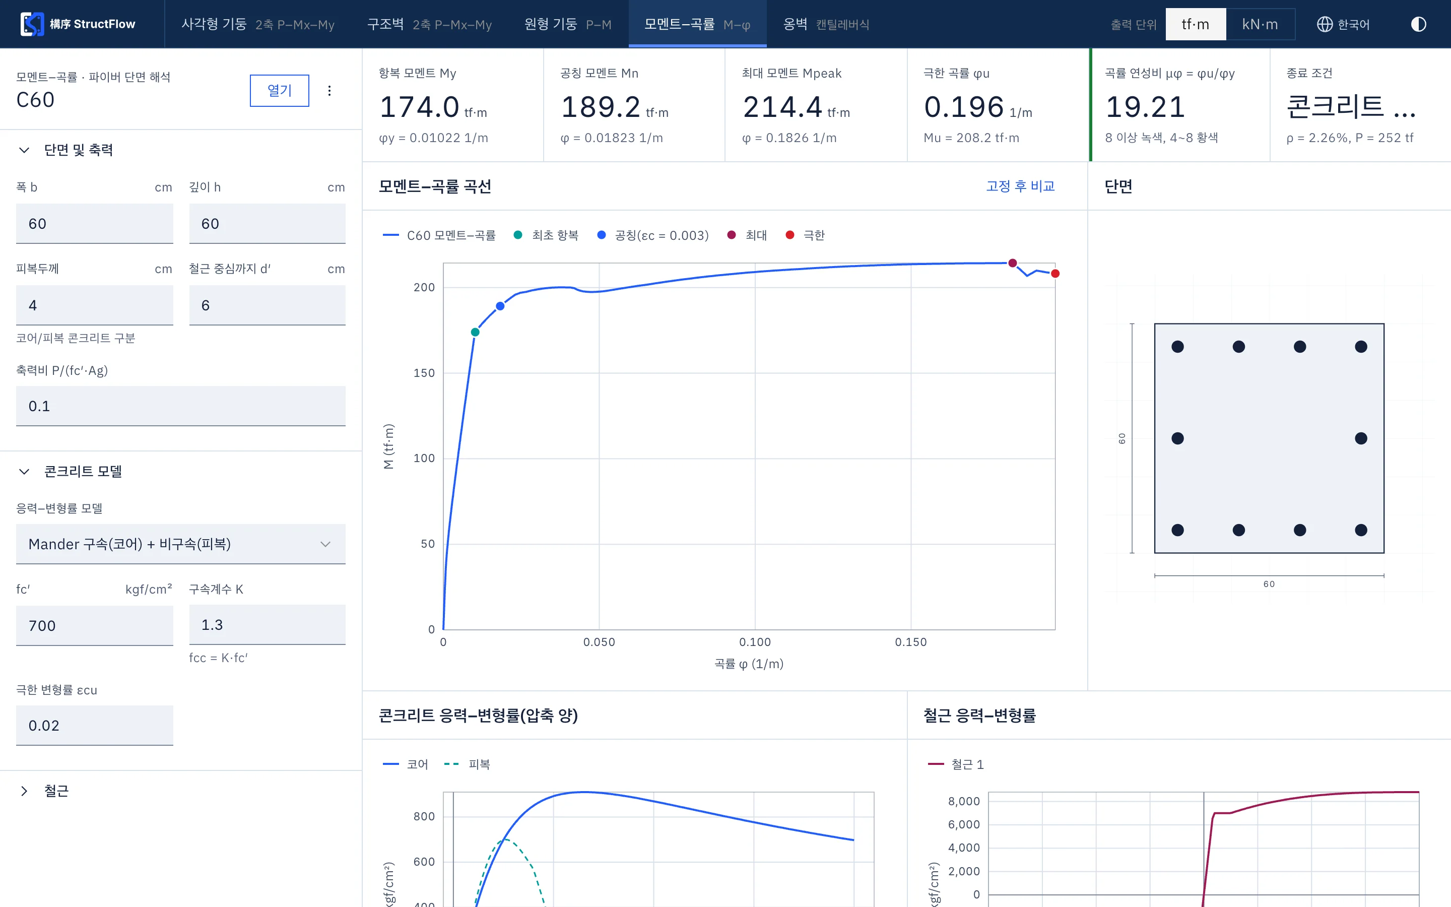Viewport: 1451px width, 907px height.
Task: Toggle the 코어 legend entry
Action: point(405,764)
